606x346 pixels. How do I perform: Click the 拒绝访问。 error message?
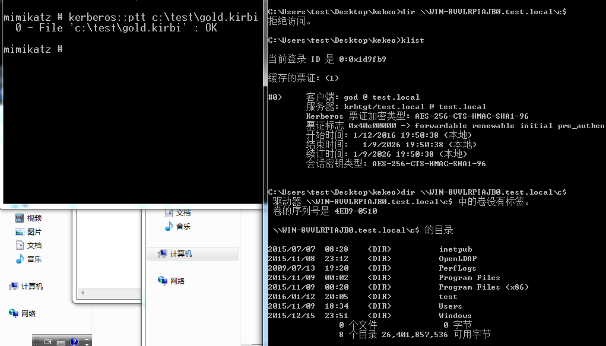pyautogui.click(x=290, y=21)
